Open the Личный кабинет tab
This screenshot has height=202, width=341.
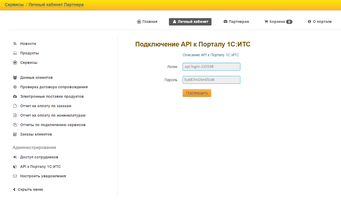[190, 22]
